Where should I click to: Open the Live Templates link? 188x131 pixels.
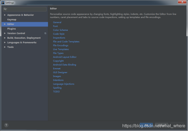pos(61,49)
